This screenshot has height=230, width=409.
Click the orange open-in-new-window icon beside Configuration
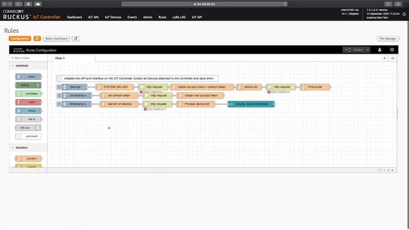click(37, 38)
